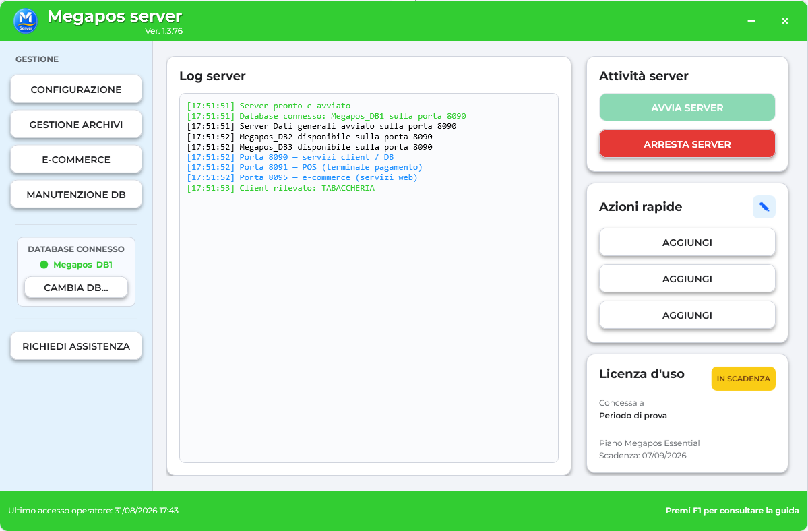
Task: Click the second AGGIUNGI quick action button
Action: click(x=687, y=278)
